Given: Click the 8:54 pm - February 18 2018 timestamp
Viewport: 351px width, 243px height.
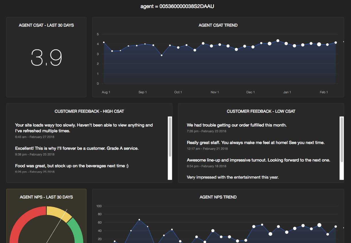Looking at the screenshot, I should tap(206, 166).
